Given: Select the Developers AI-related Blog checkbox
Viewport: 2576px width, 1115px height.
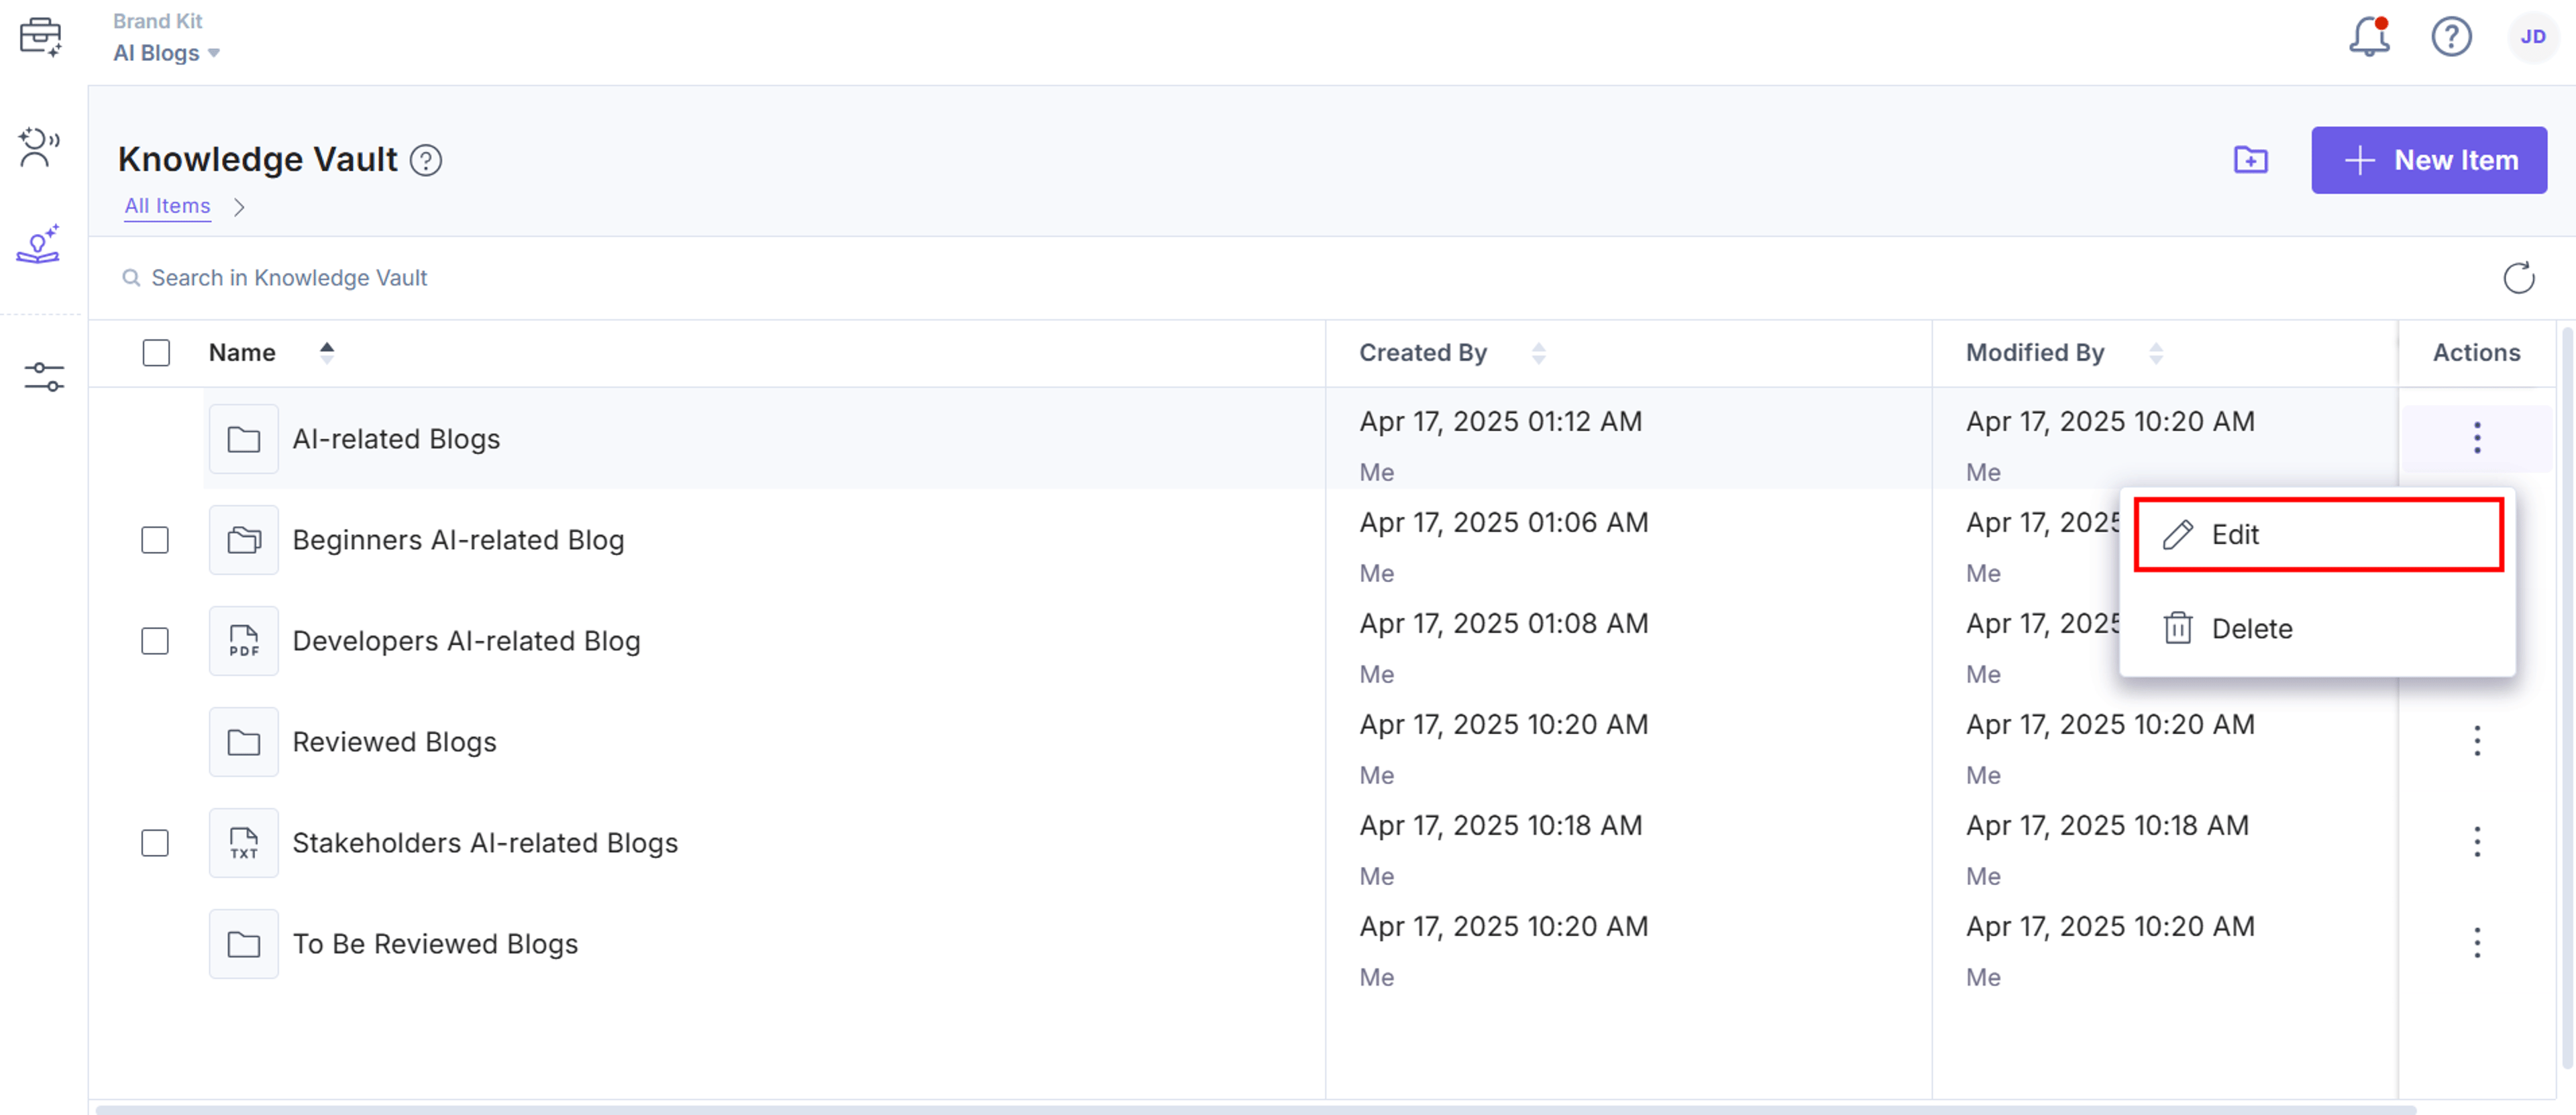Looking at the screenshot, I should click(x=155, y=640).
